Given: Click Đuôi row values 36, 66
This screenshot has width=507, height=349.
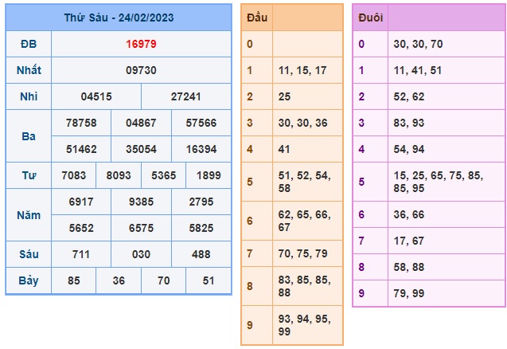Looking at the screenshot, I should [x=409, y=214].
